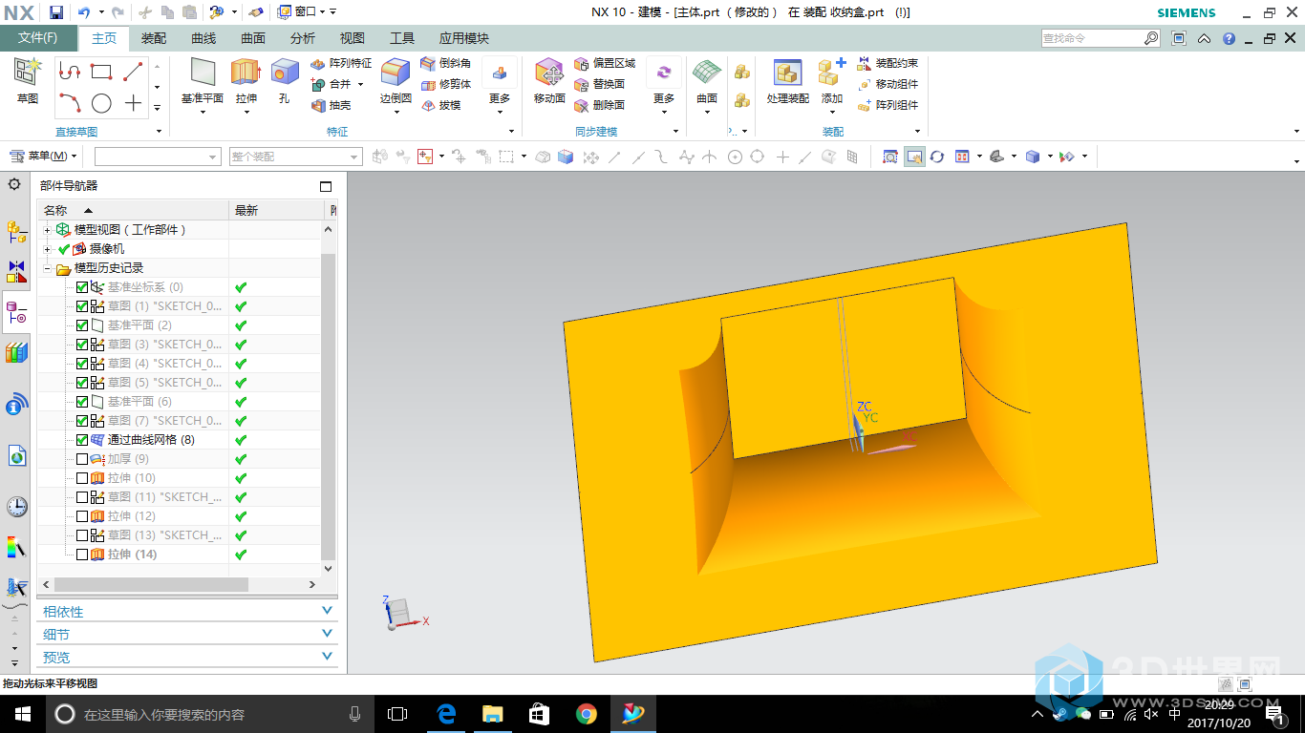Open the 窗口 menu in title bar

pos(301,11)
